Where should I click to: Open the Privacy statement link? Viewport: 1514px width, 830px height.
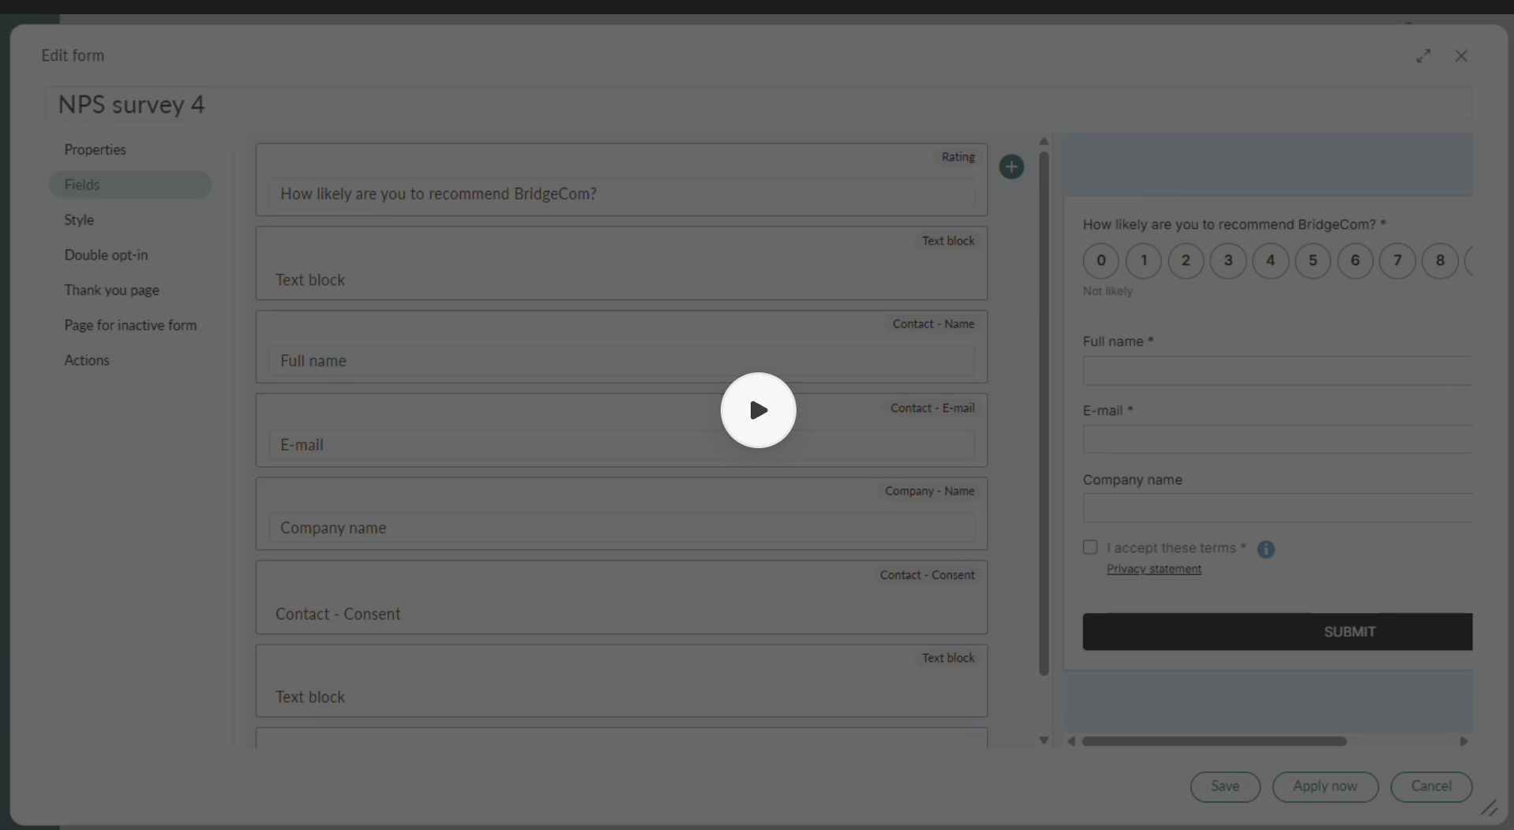click(x=1153, y=569)
